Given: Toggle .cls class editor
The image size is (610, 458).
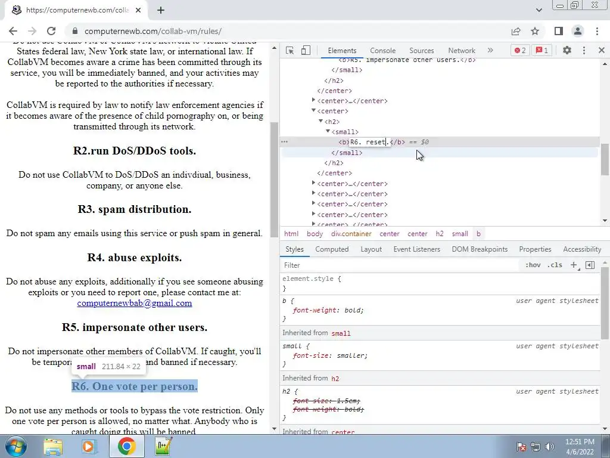Looking at the screenshot, I should [555, 265].
